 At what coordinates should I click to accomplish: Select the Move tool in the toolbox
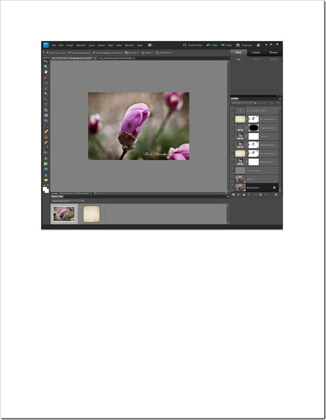[46, 61]
